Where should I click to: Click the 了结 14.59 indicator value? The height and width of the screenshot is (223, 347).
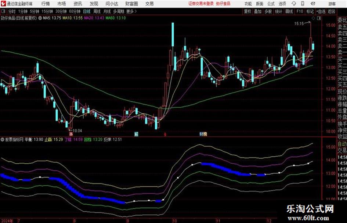coord(73,140)
